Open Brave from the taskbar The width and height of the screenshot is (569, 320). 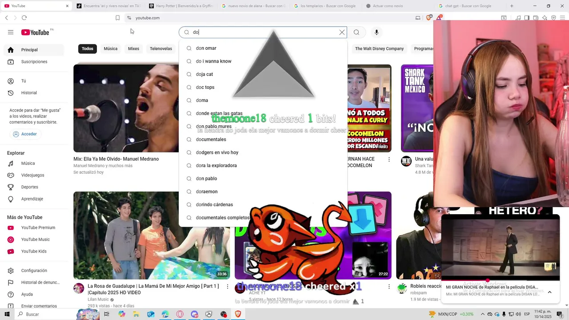238,314
